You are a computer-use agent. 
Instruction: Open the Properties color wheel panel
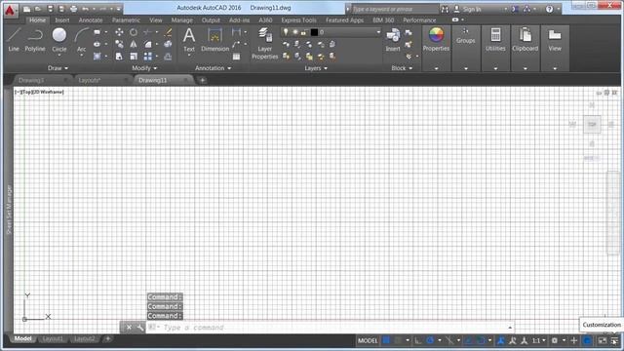point(436,40)
